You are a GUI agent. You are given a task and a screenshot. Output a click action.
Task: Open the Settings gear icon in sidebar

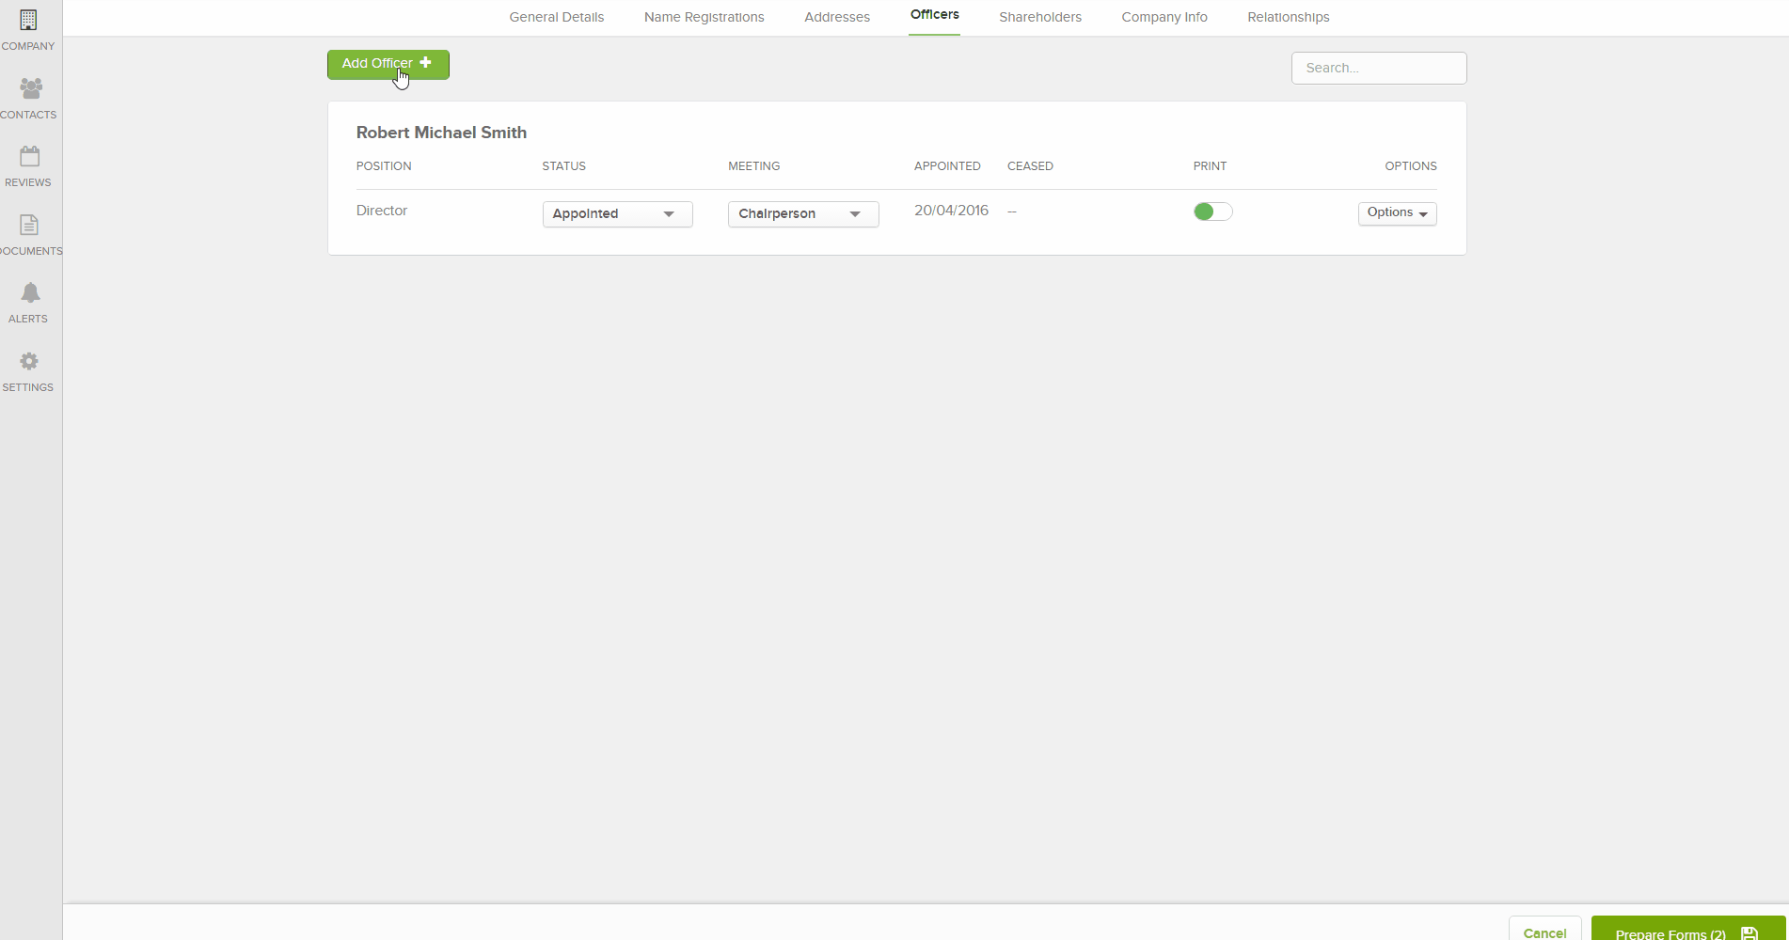[x=29, y=361]
